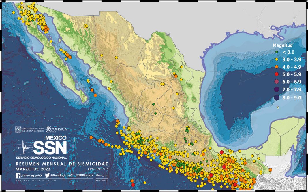Click the orange 4.0 - 4.9 legend dot
Viewport: 308px width, 192px height.
(277, 67)
